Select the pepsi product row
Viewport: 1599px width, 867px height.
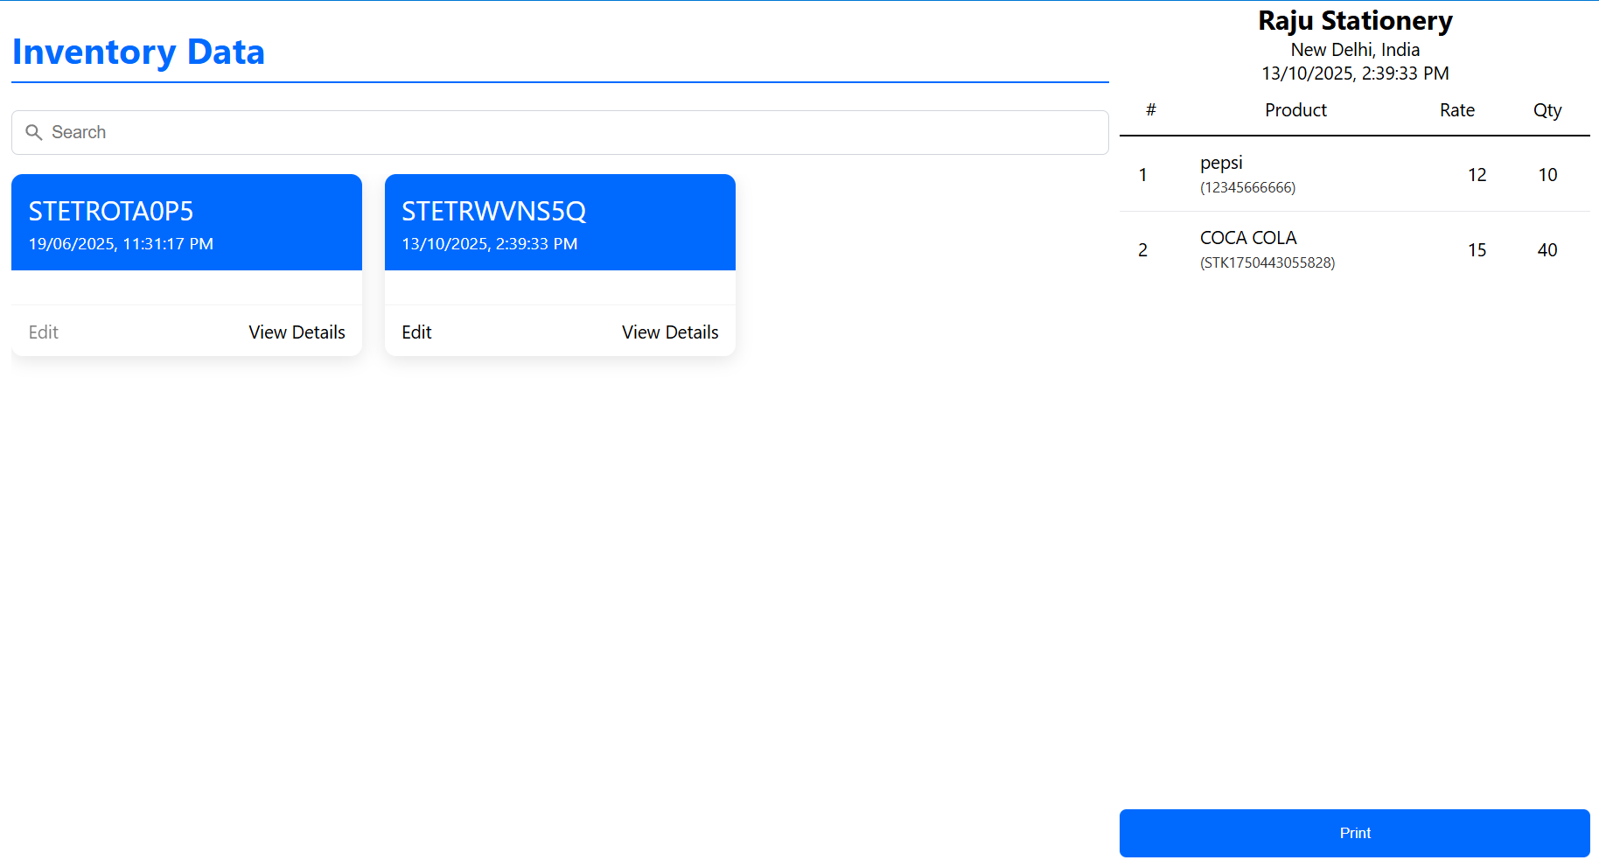pyautogui.click(x=1354, y=174)
